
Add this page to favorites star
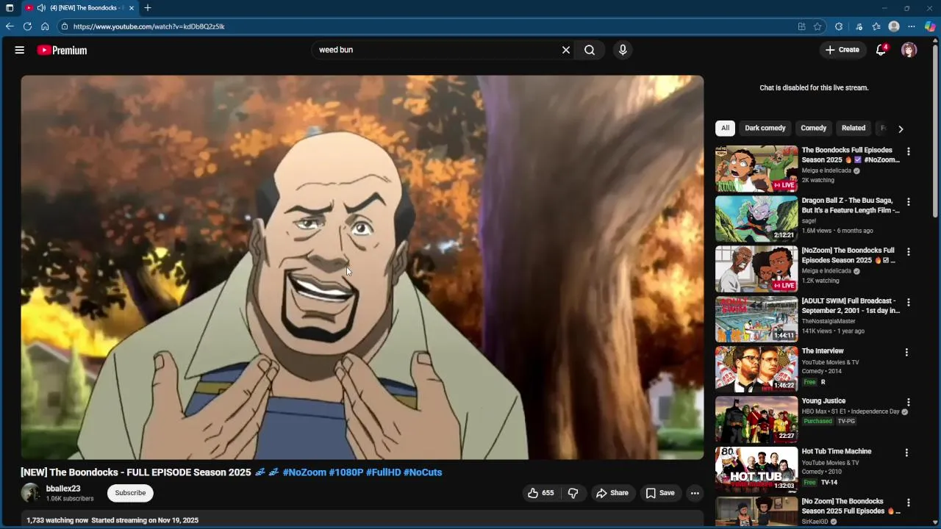point(817,26)
